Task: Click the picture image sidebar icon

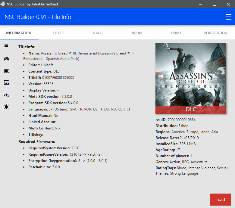Action: [6, 83]
